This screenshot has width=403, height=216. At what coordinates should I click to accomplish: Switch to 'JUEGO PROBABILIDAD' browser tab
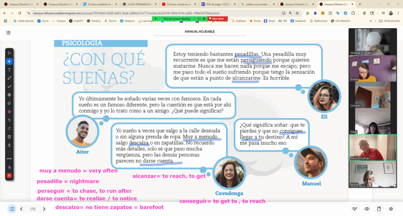(x=139, y=4)
